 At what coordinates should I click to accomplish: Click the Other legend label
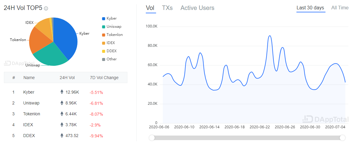click(x=112, y=59)
